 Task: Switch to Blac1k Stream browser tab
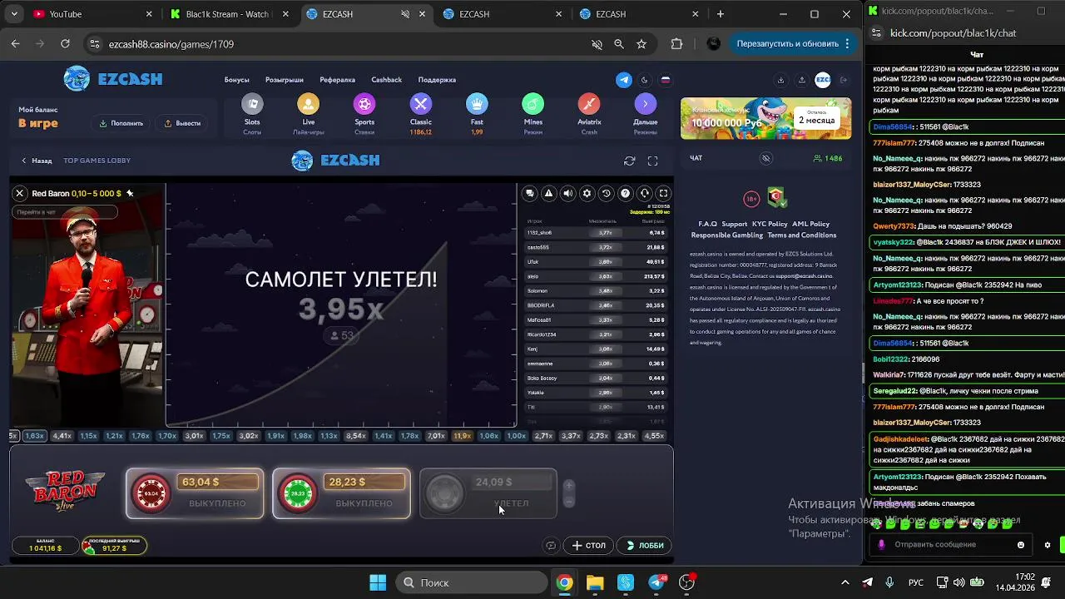tap(229, 14)
